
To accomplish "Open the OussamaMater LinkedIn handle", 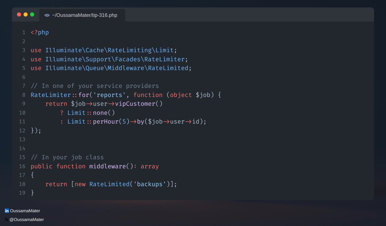I will click(25, 211).
